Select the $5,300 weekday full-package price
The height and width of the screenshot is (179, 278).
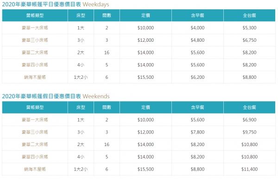pos(249,28)
